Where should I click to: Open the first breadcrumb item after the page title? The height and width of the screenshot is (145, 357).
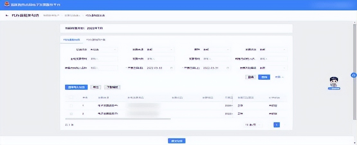coord(51,16)
